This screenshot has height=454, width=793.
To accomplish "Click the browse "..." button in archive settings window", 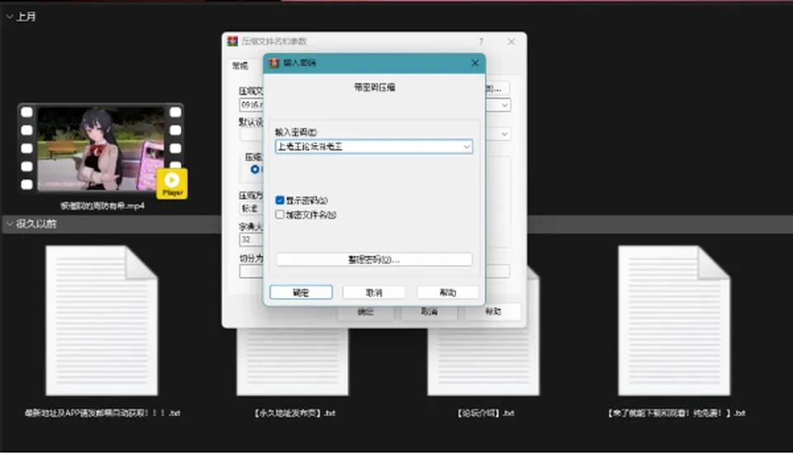I will (x=497, y=88).
